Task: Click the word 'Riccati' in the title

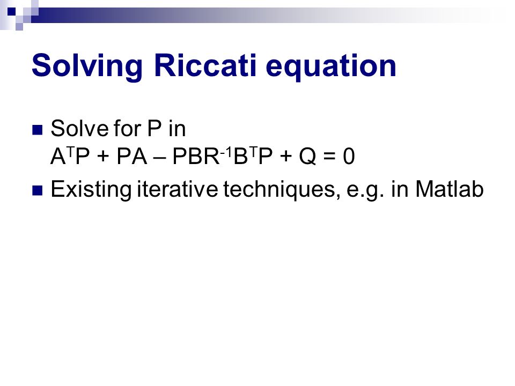Action: [x=204, y=65]
